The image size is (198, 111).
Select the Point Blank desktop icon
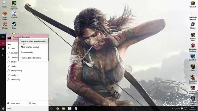(193, 57)
